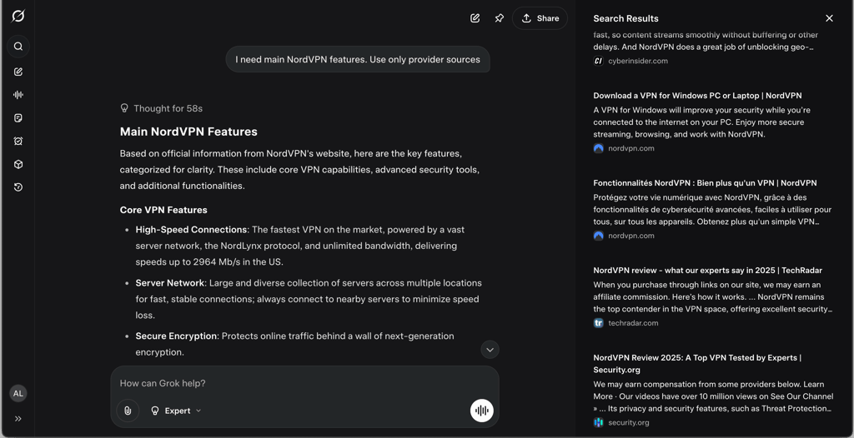Click the new chat icon in header
Screen dimensions: 854x438
pos(475,18)
